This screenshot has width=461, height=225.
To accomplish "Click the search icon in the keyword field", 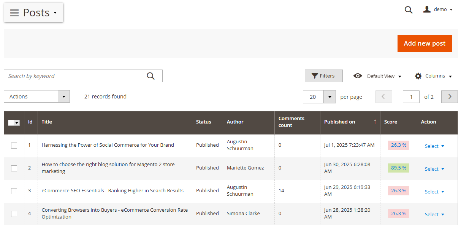I will tap(150, 76).
